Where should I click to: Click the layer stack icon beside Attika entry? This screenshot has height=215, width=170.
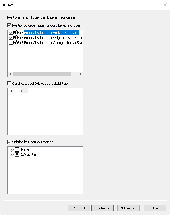pos(20,33)
